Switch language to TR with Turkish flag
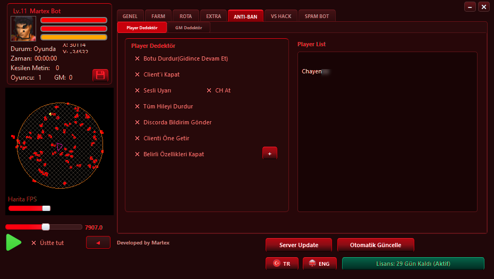494x279 pixels. pyautogui.click(x=282, y=264)
